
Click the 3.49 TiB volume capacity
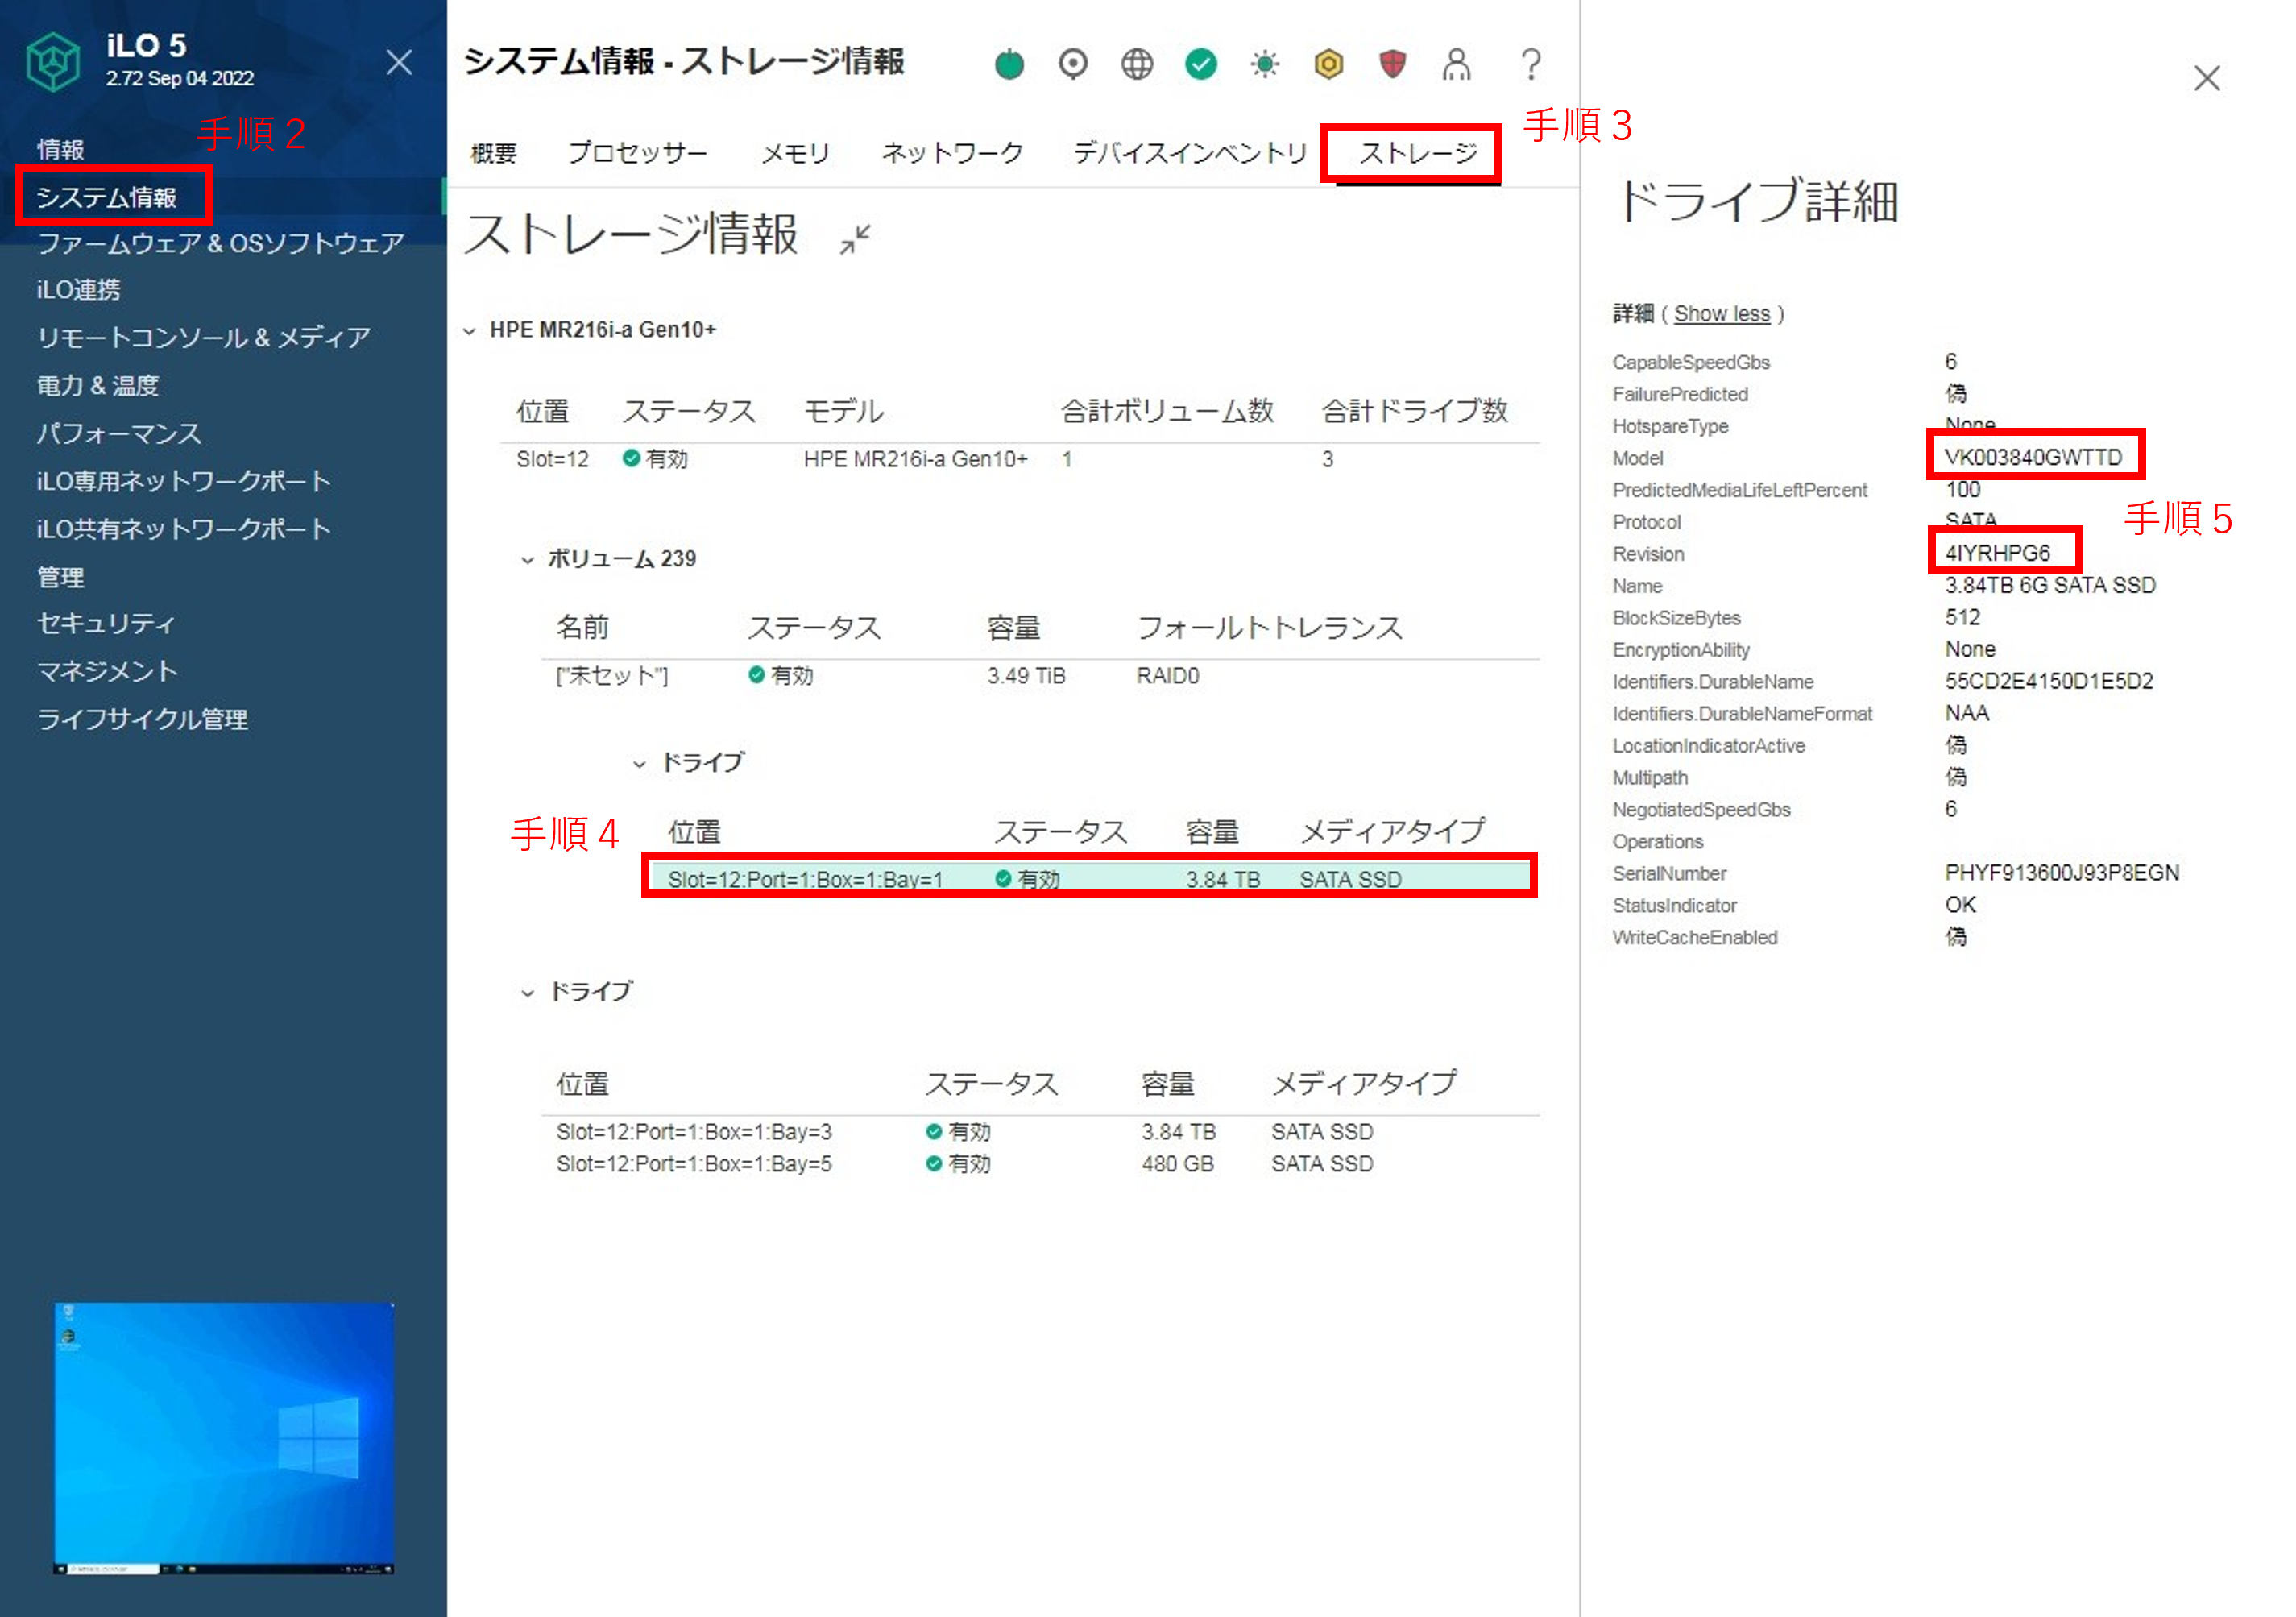[1026, 676]
